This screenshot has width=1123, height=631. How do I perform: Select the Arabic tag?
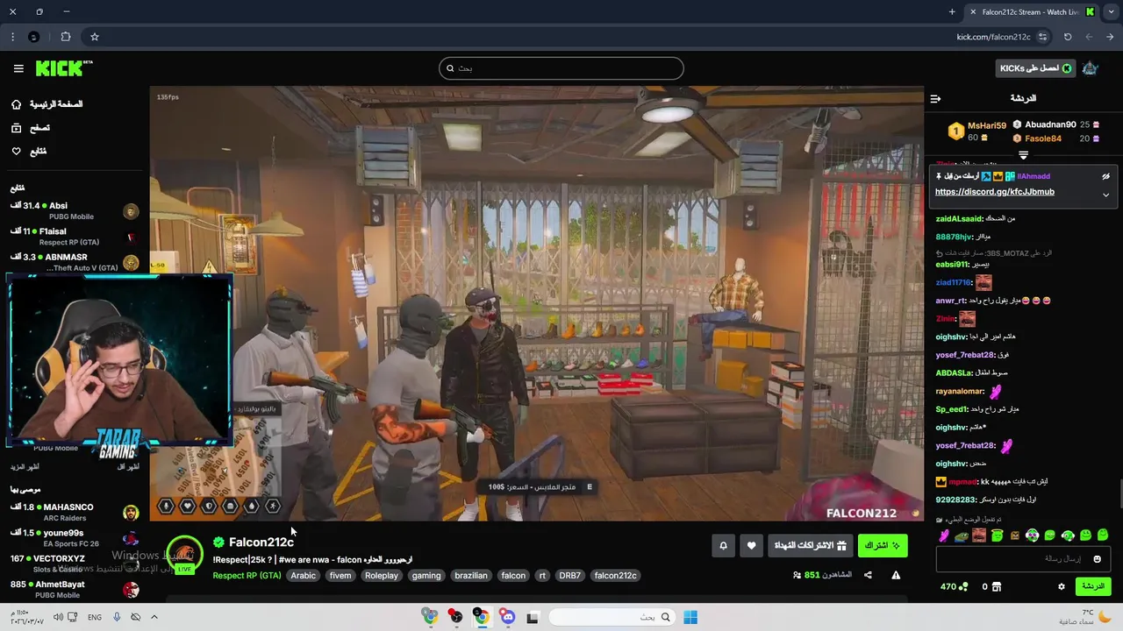pos(303,576)
